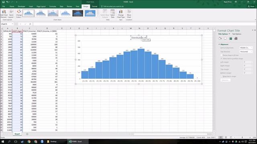The image size is (257, 144).
Task: Open Chrome from the taskbar
Action: point(29,142)
